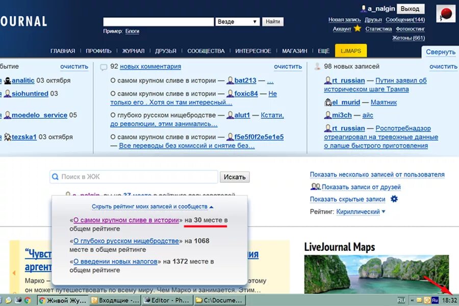Click the community icon beside el_murid
This screenshot has width=459, height=306.
328,102
